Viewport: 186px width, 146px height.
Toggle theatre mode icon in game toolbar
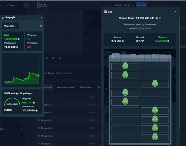coord(47,58)
